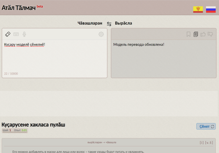The width and height of the screenshot is (219, 153).
Task: Swap translation languages with arrows icon
Action: pyautogui.click(x=109, y=24)
